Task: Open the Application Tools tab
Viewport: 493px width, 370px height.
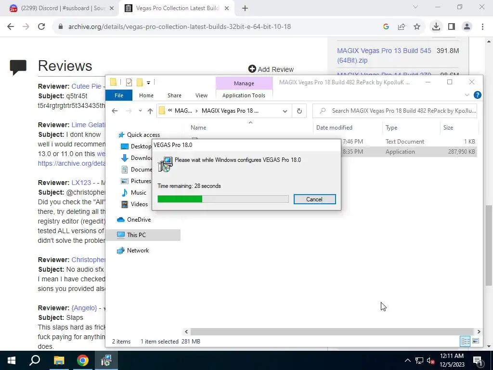Action: click(244, 95)
